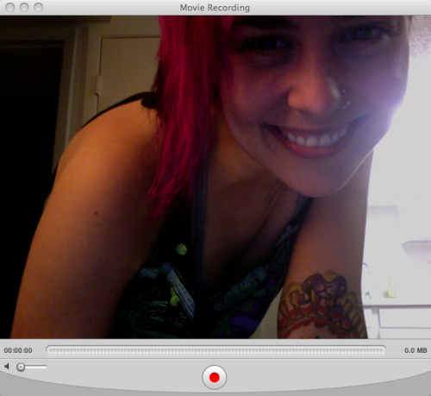Mute audio using the speaker icon
The image size is (431, 396).
(x=7, y=367)
